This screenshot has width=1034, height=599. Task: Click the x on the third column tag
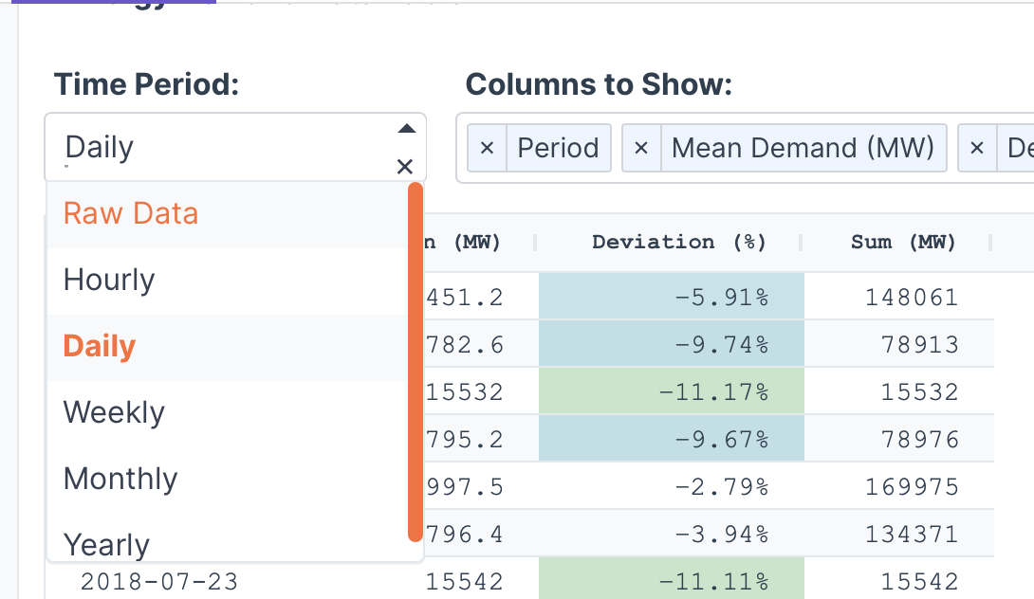coord(977,148)
